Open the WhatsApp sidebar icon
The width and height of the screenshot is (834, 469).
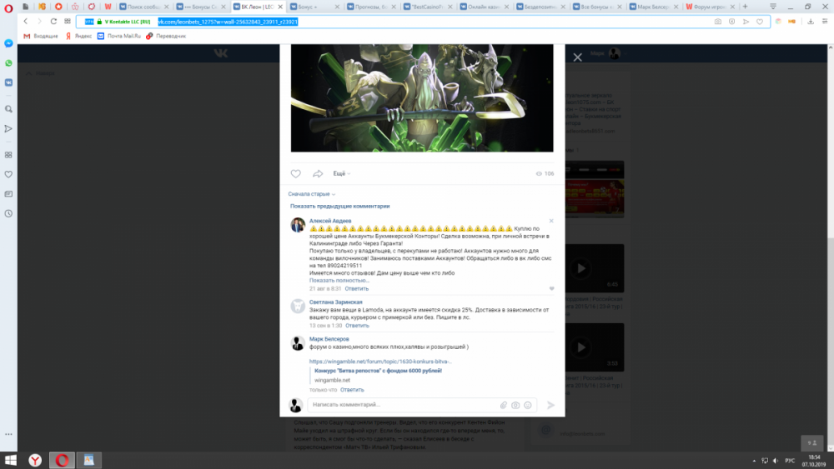click(8, 63)
